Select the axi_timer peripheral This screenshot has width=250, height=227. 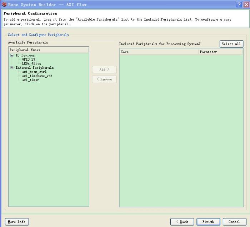pyautogui.click(x=31, y=80)
